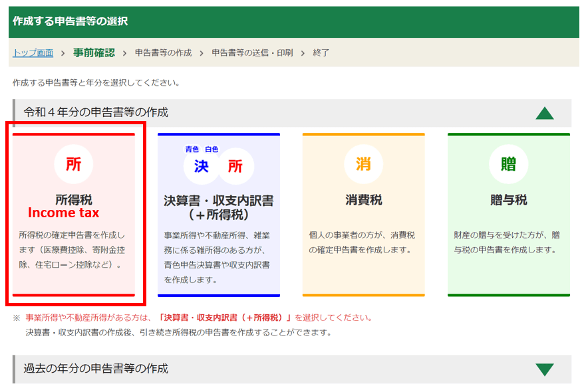Click the 作成する申告書等の選択 page title
582x388 pixels.
click(70, 21)
